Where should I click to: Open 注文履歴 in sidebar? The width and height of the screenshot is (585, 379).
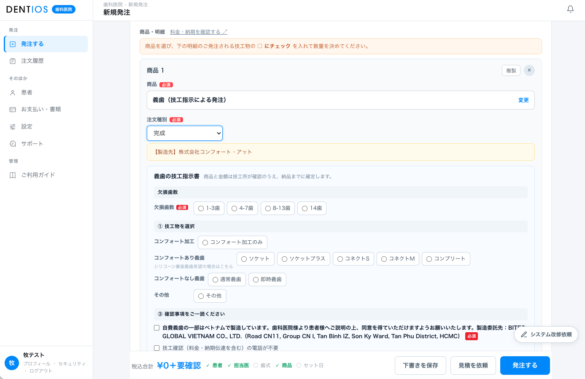click(x=46, y=61)
